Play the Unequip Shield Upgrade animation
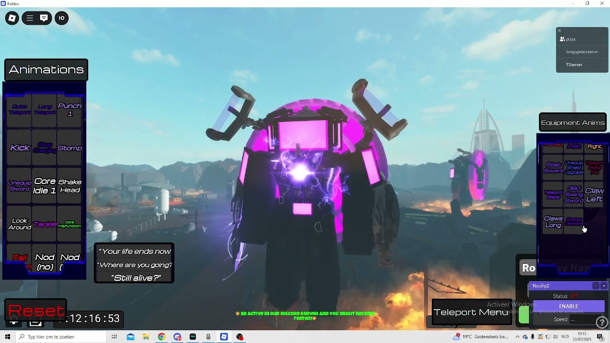 coord(574,168)
